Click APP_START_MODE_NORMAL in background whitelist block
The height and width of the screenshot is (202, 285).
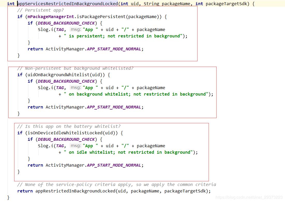click(x=114, y=107)
